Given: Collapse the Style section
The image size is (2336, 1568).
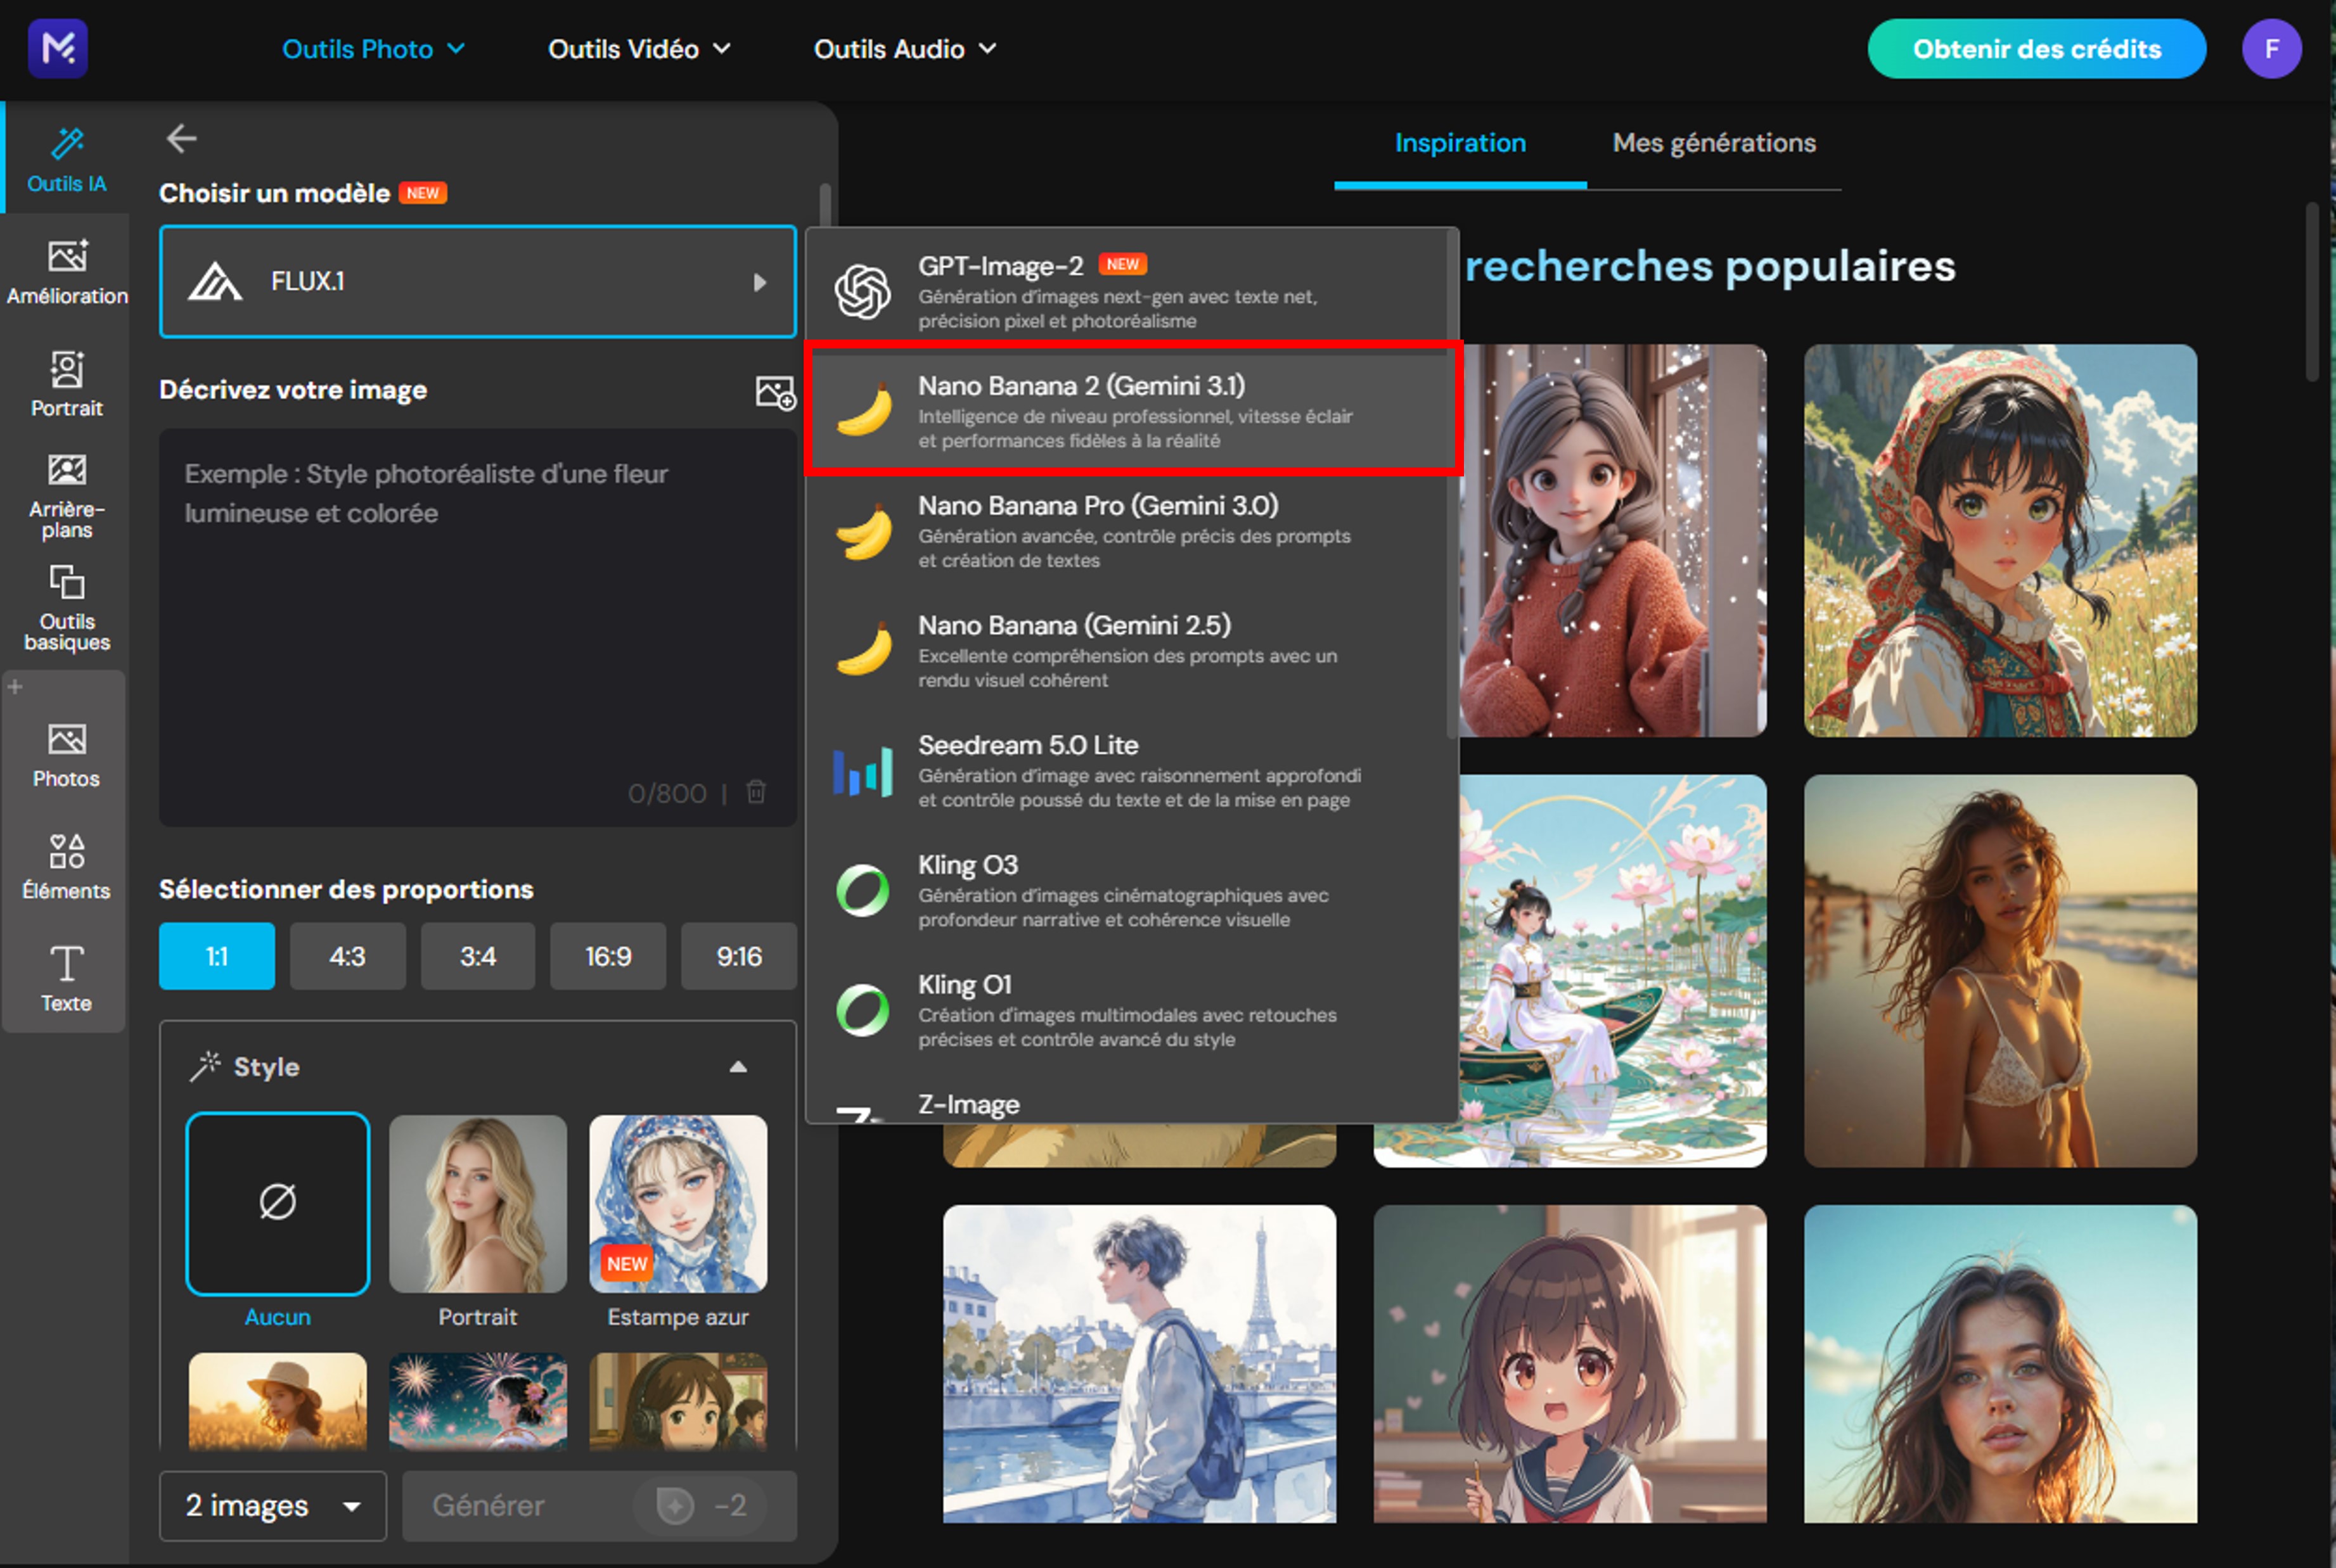Looking at the screenshot, I should click(738, 1066).
